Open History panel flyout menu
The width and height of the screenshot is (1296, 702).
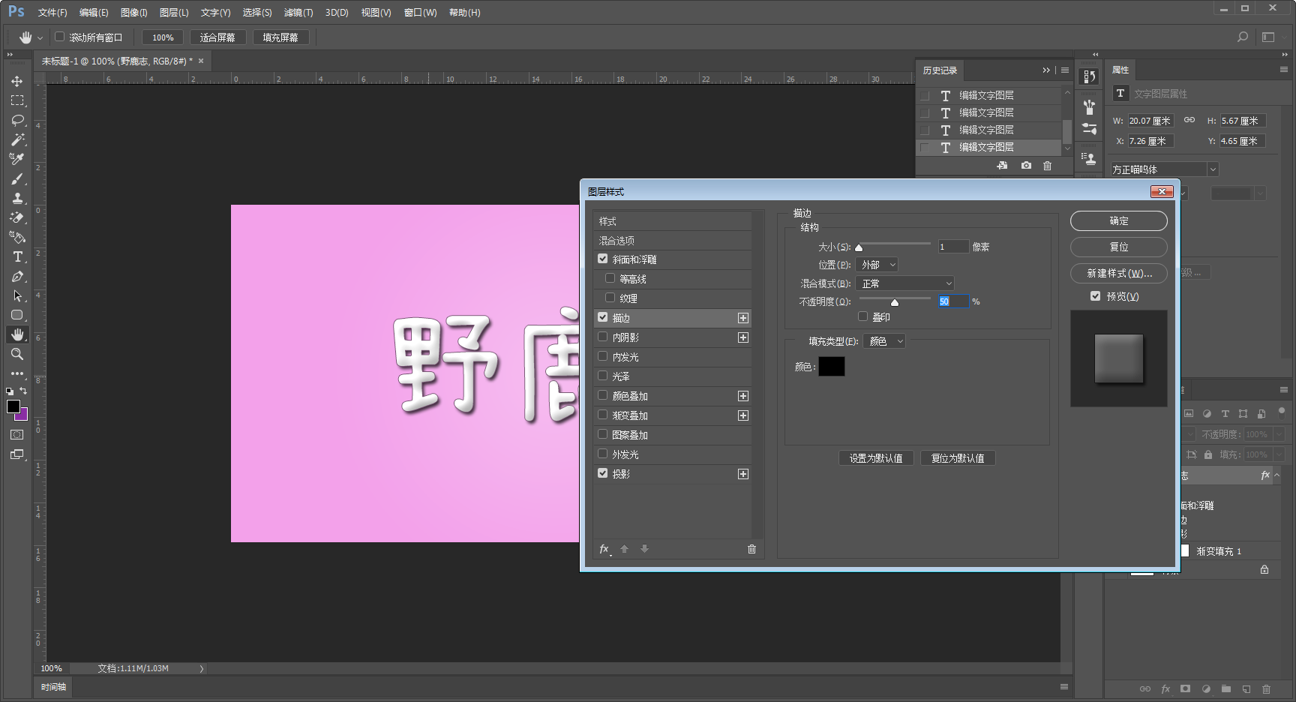click(1065, 70)
